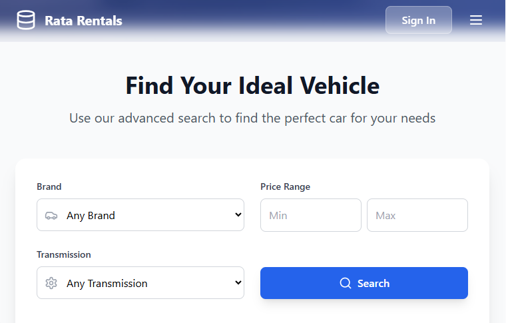
Task: Click the Rata Rentals site name link
Action: pyautogui.click(x=83, y=21)
